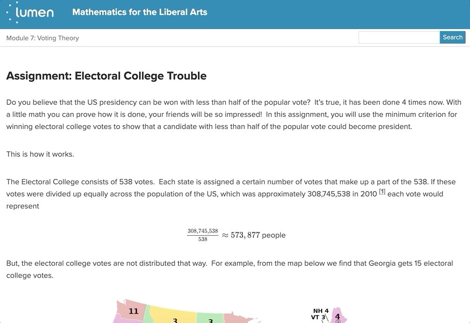470x323 pixels.
Task: Click the Lumen logo
Action: click(30, 13)
